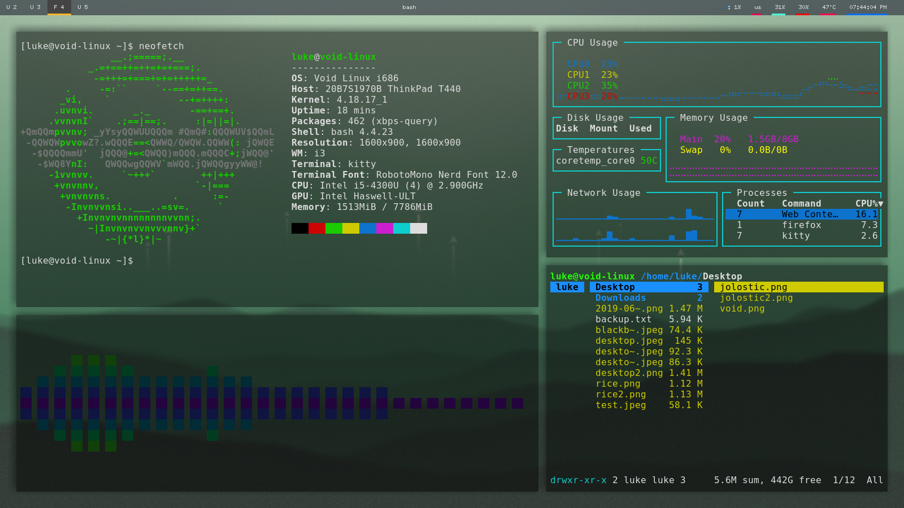Click the 47°C temperature indicator in top bar
The height and width of the screenshot is (508, 904).
(x=828, y=7)
